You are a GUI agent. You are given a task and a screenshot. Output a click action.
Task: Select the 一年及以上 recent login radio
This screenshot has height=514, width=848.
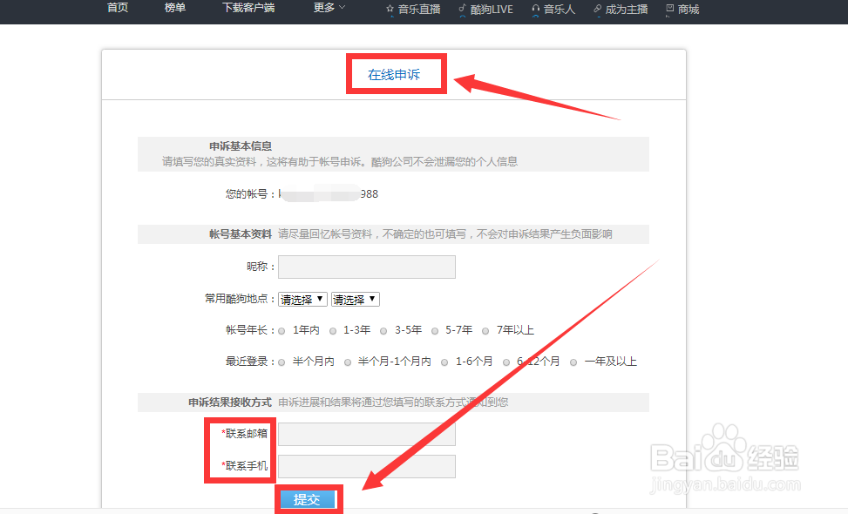click(573, 362)
